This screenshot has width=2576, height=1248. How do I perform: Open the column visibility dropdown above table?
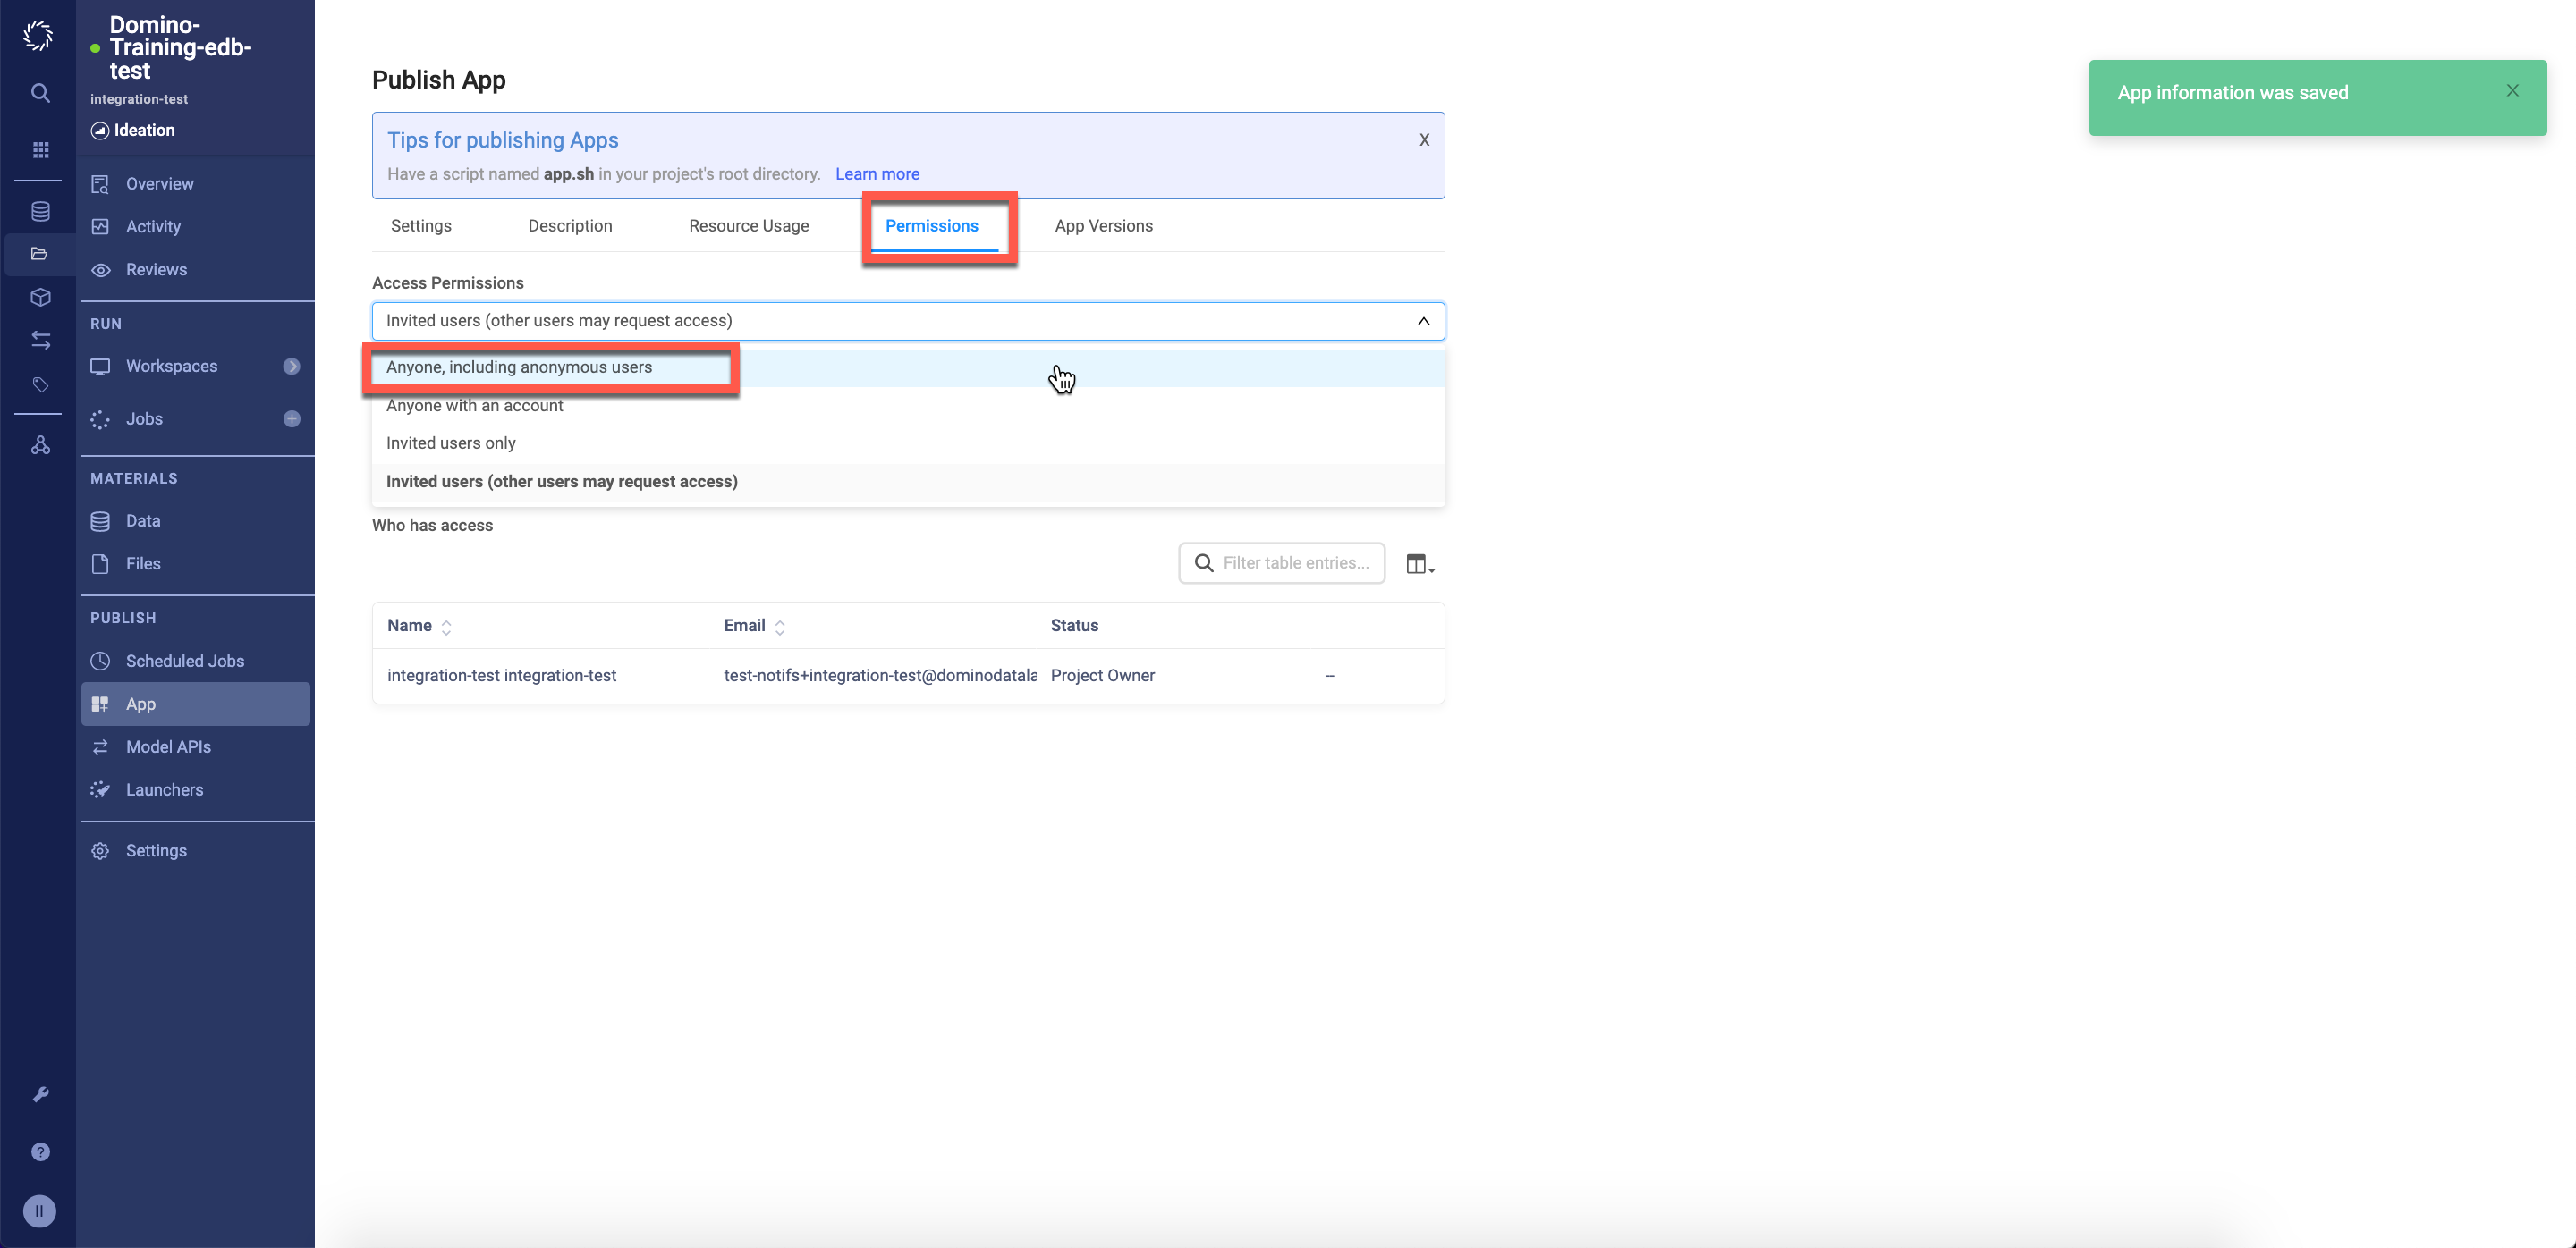1419,564
